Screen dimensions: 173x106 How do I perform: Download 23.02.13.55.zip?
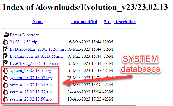(x=24, y=42)
